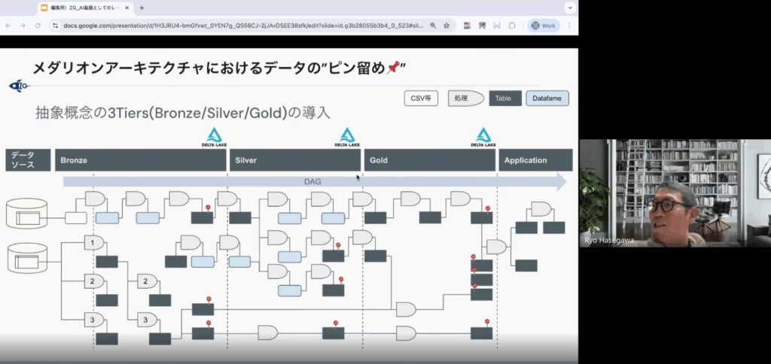Bookmark this page with the star icon

coord(446,25)
